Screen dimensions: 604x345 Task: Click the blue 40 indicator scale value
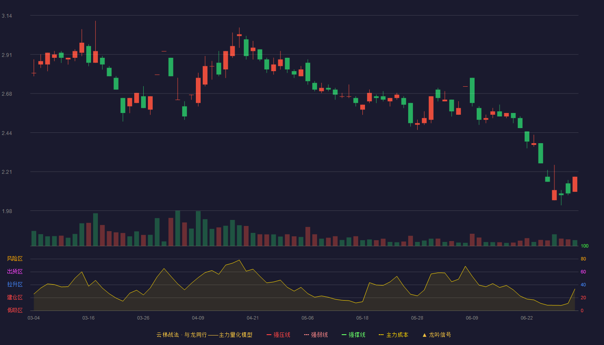tap(583, 285)
